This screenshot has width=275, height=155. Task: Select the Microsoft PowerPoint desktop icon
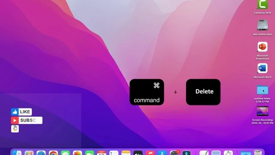pos(263,47)
